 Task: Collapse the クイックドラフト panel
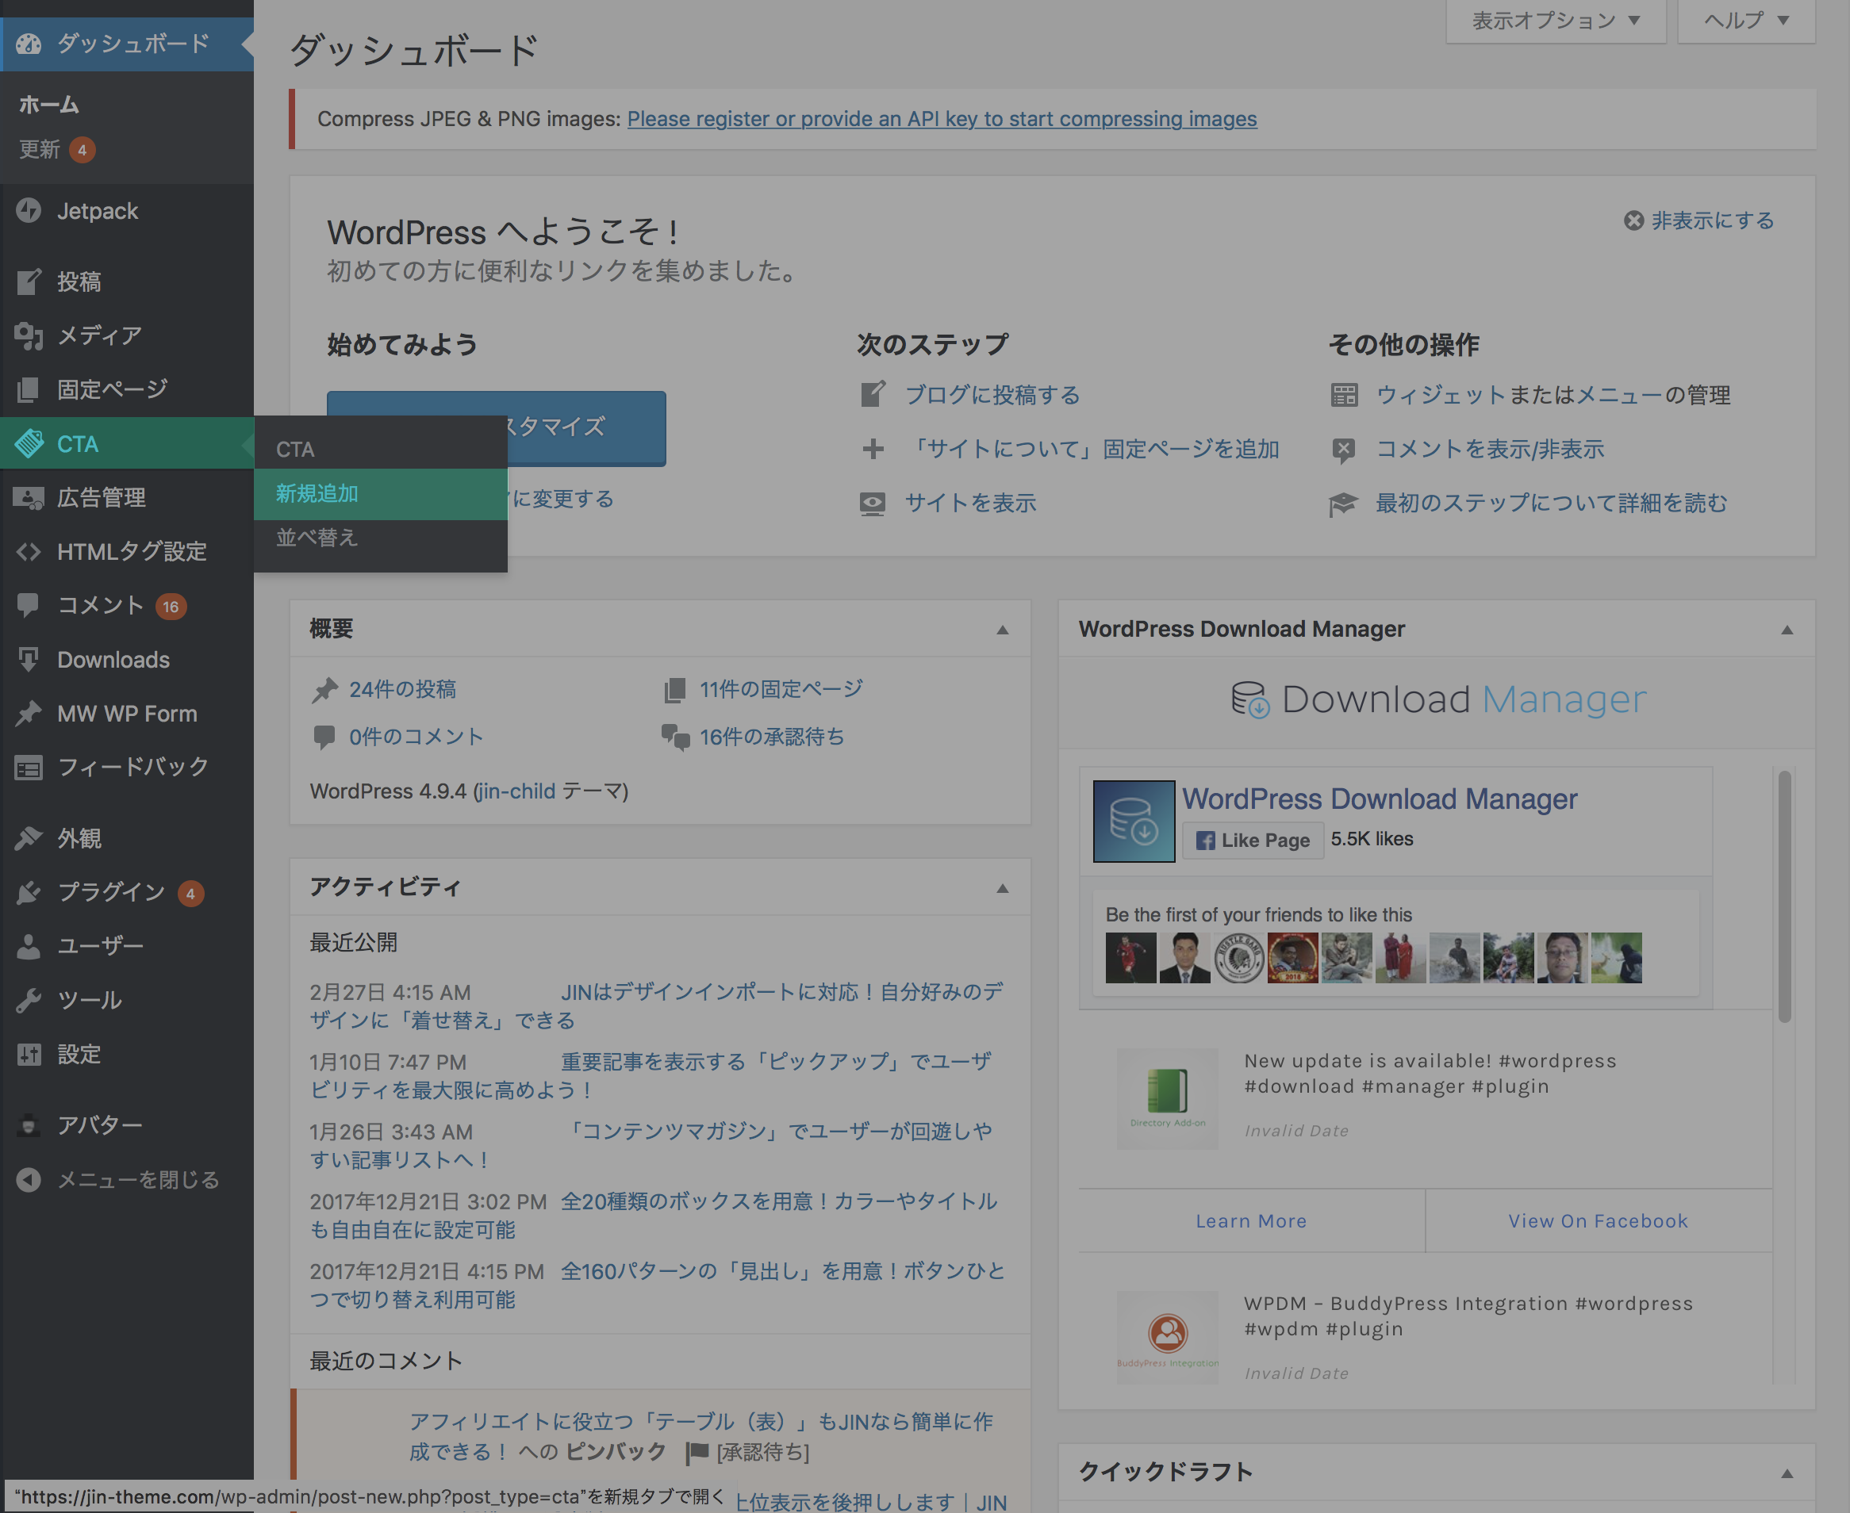pos(1787,1473)
